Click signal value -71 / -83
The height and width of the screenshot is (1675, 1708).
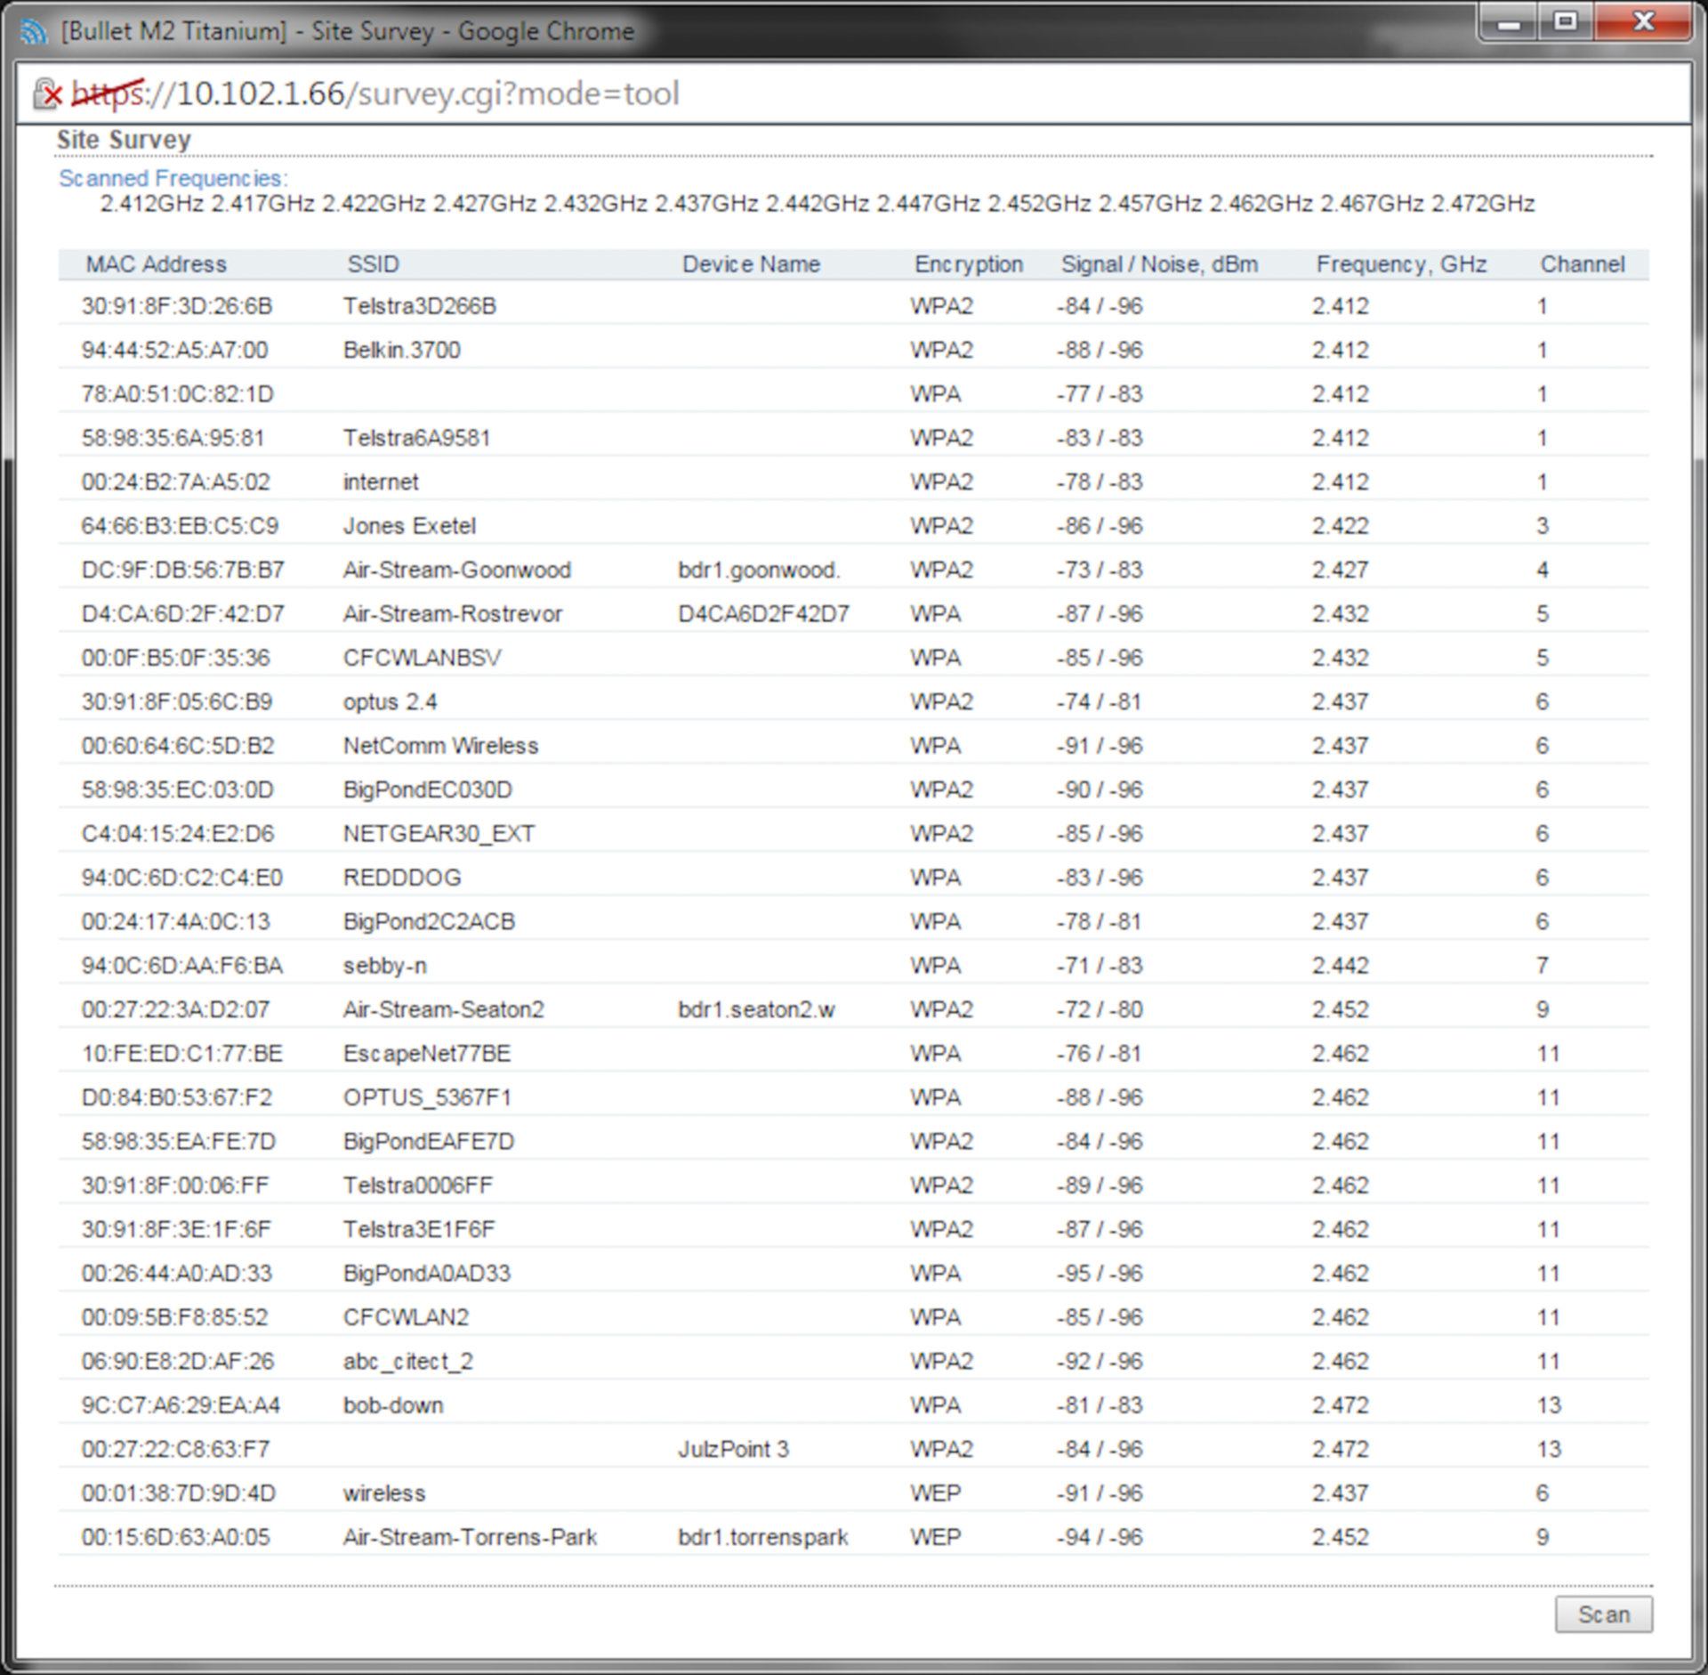1100,966
